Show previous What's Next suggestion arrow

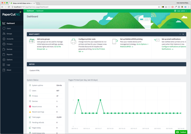[179, 34]
